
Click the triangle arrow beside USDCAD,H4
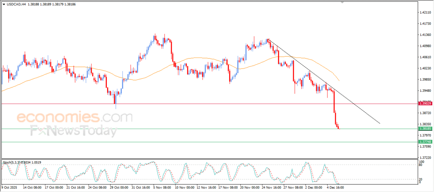pos(4,4)
